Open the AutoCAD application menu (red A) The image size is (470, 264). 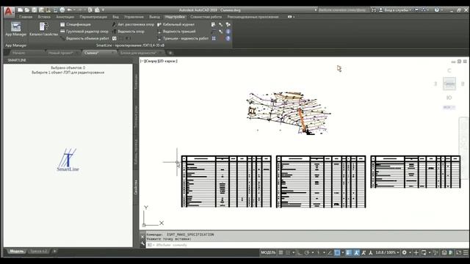pos(9,12)
